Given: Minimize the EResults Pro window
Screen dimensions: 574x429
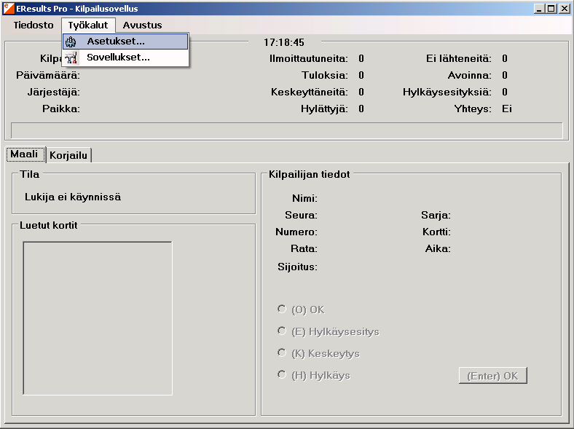Looking at the screenshot, I should 539,9.
